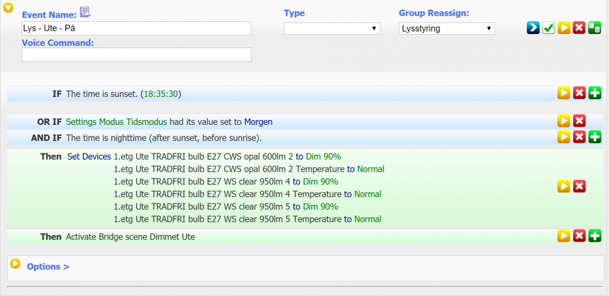The width and height of the screenshot is (609, 296).
Task: Delete the sunset IF condition
Action: pos(579,93)
